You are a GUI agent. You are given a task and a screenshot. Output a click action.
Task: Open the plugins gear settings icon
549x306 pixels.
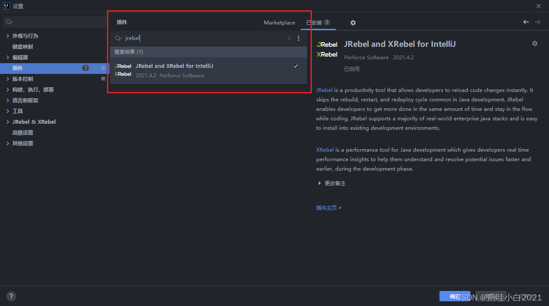[x=353, y=23]
